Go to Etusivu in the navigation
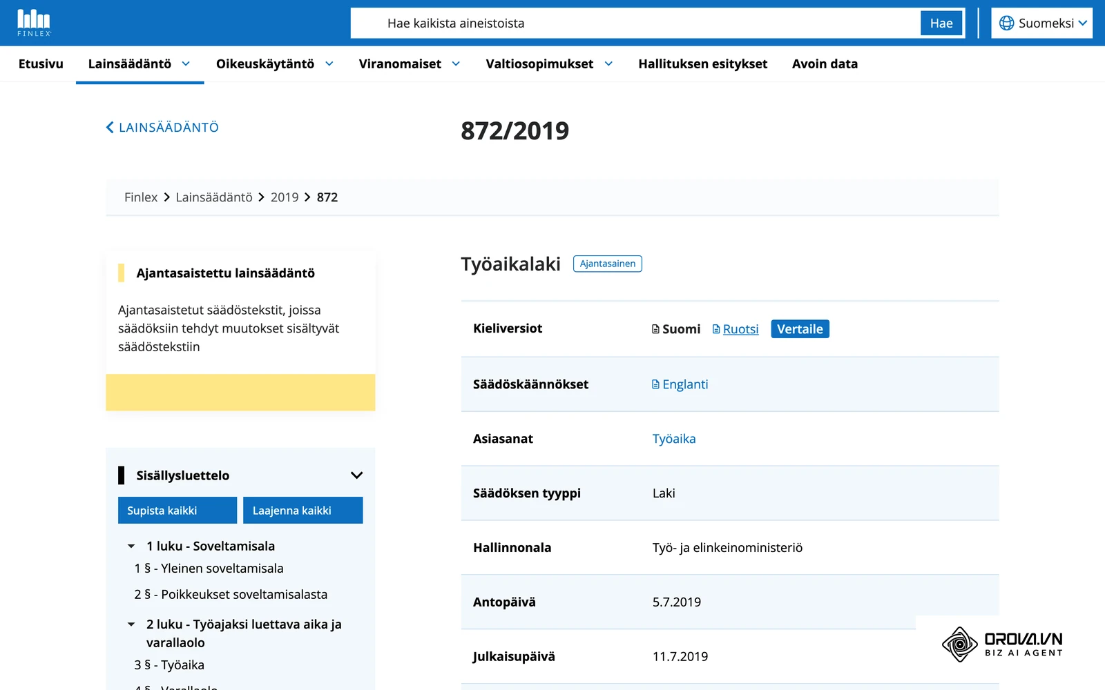This screenshot has height=690, width=1105. (x=41, y=63)
